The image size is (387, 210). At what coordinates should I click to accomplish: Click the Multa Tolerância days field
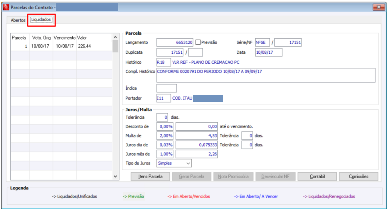247,135
